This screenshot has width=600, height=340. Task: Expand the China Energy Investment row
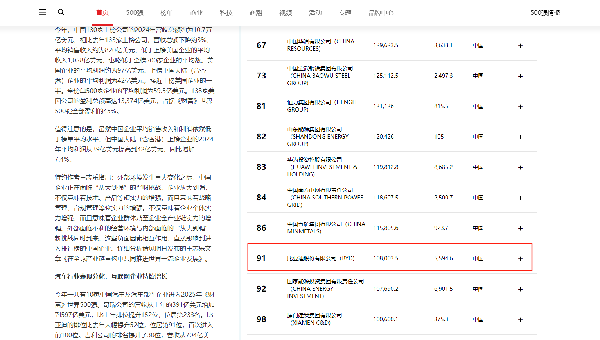click(520, 289)
